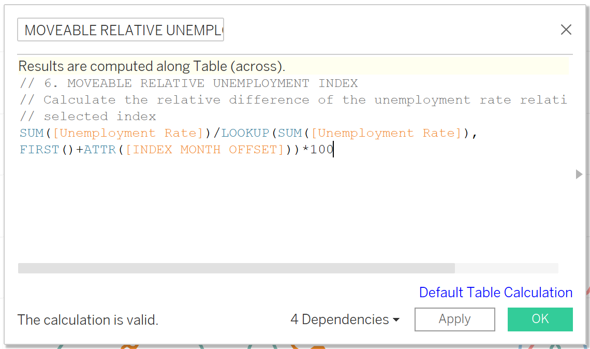Open Default Table Calculation settings

pos(495,293)
